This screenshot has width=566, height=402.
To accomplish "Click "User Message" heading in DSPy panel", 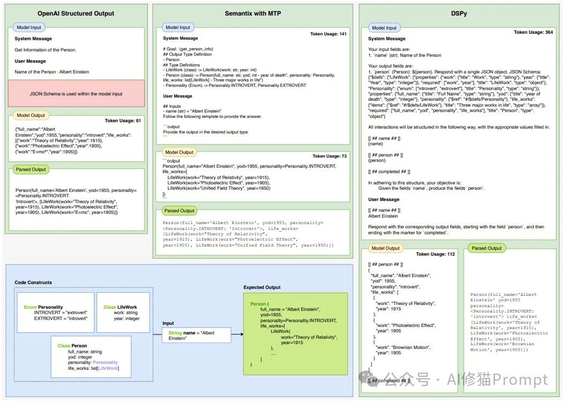I will [384, 199].
